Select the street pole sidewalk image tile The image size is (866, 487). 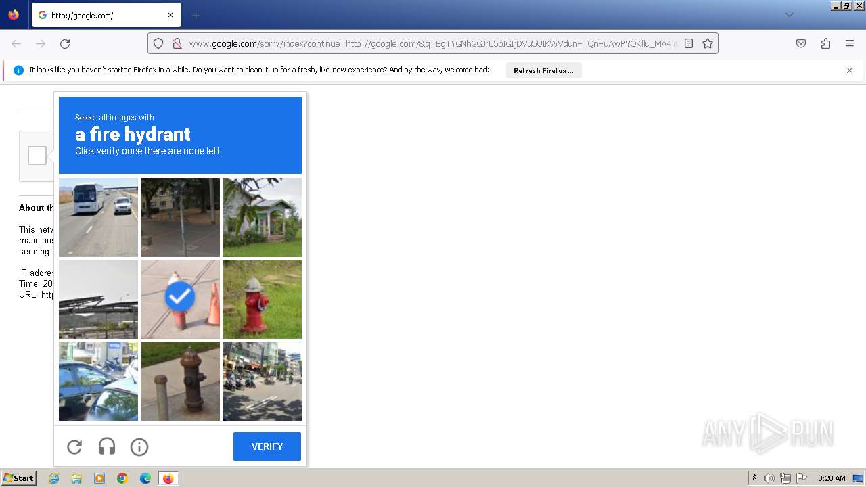[180, 217]
